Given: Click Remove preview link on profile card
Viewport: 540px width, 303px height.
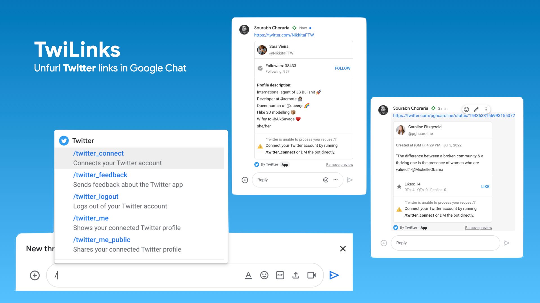Looking at the screenshot, I should coord(339,164).
